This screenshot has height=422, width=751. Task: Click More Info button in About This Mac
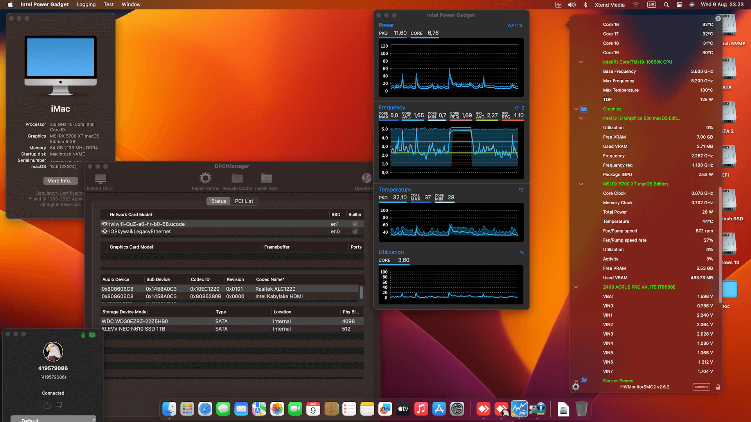[61, 181]
